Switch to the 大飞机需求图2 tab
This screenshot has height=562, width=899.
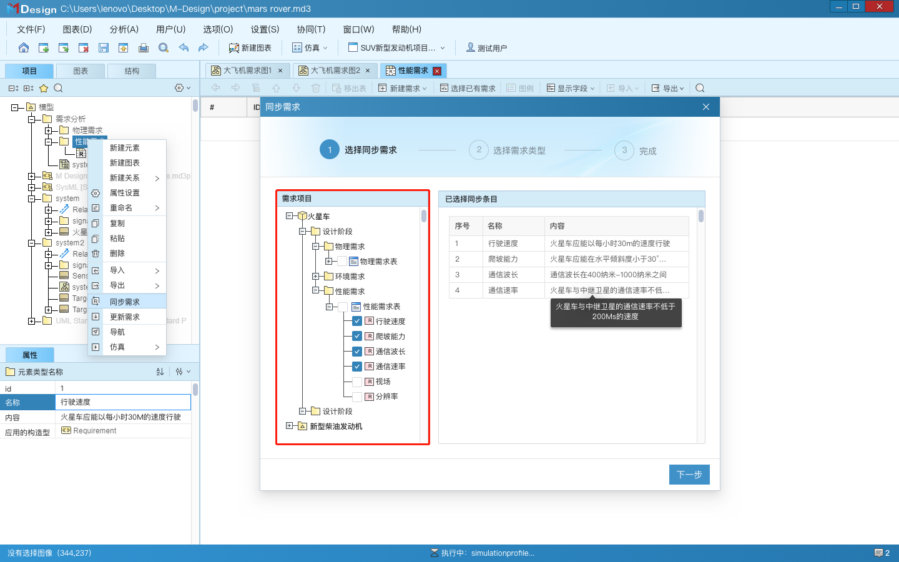335,71
